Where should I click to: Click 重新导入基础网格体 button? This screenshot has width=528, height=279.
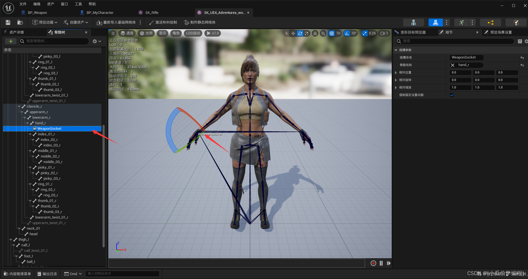[x=116, y=22]
